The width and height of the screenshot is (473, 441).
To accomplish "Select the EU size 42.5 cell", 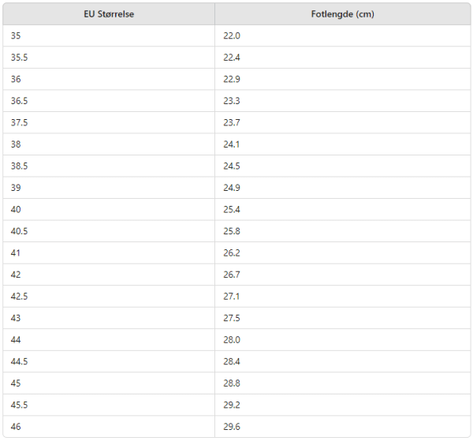I will point(20,297).
